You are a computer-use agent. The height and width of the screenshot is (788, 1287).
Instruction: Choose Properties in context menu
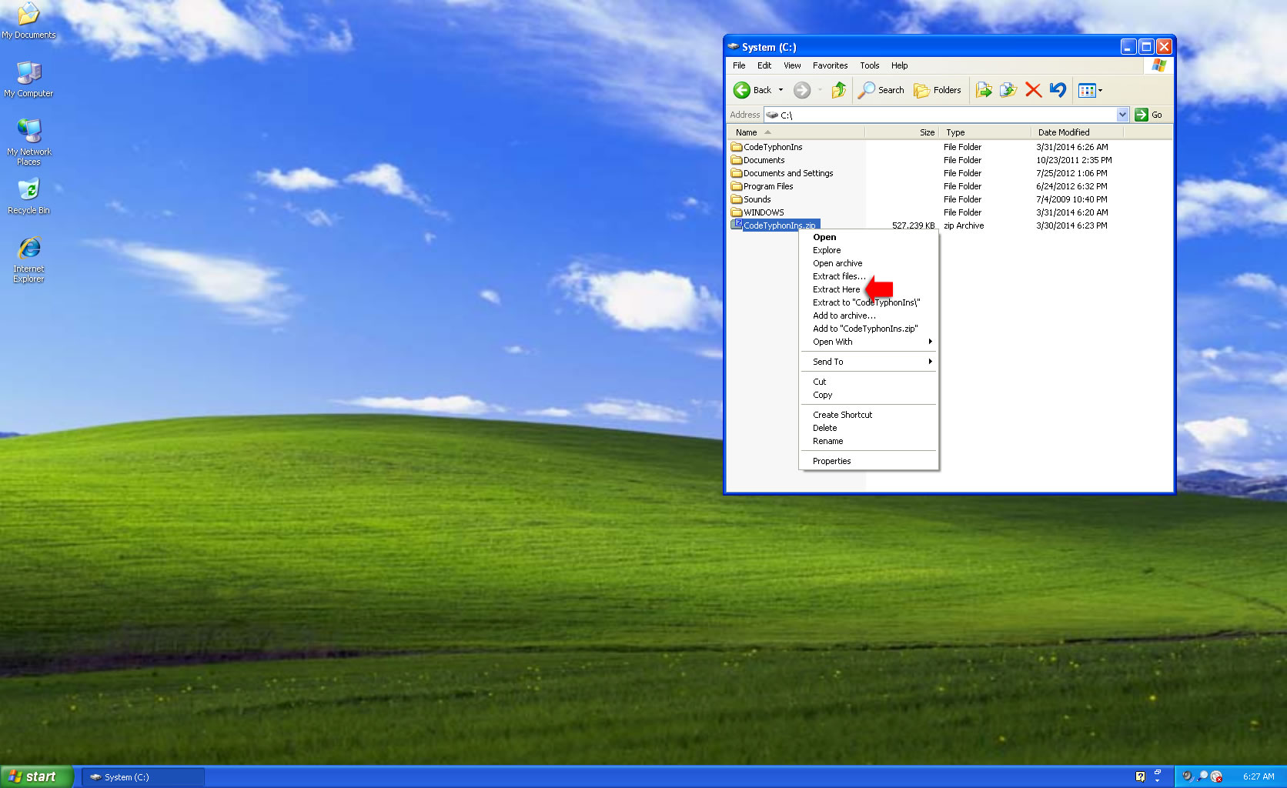pos(869,461)
